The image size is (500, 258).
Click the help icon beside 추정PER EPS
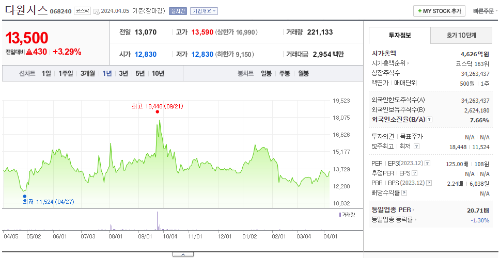pyautogui.click(x=415, y=173)
